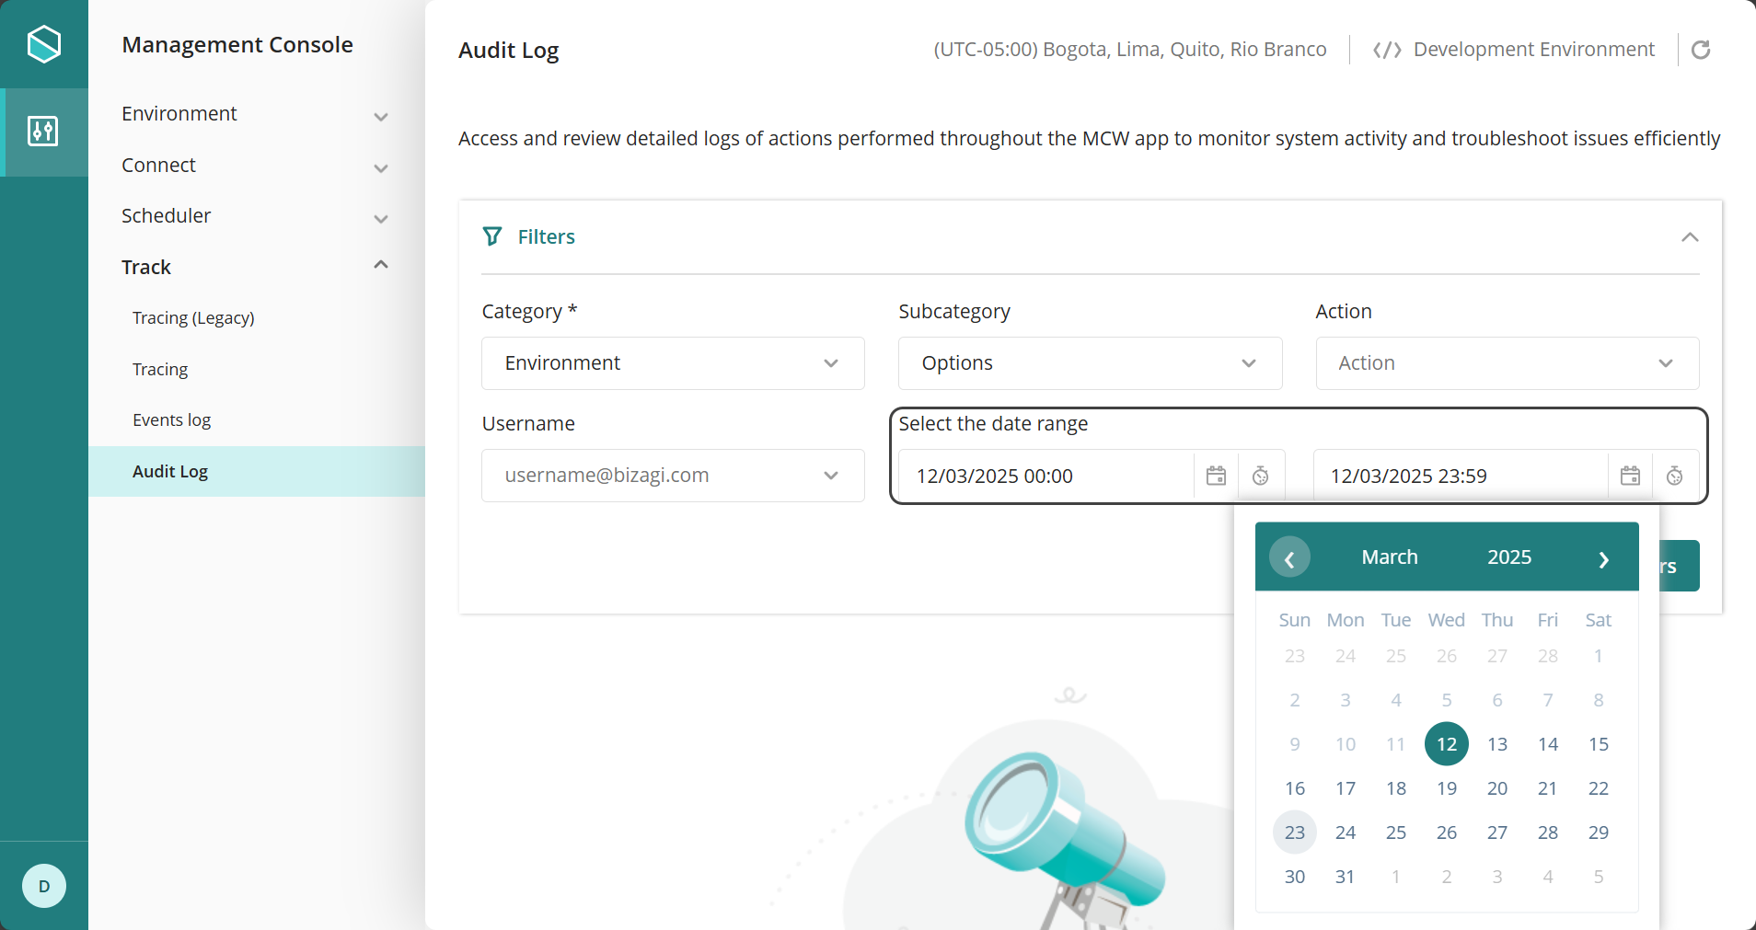The image size is (1756, 930).
Task: Open Tracing (Legacy) in sidebar
Action: [x=193, y=318]
